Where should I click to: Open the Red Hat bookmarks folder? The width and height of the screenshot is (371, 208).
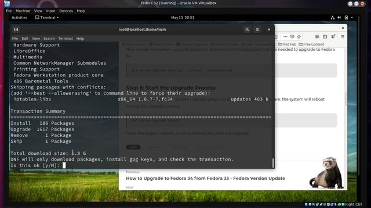point(287,44)
